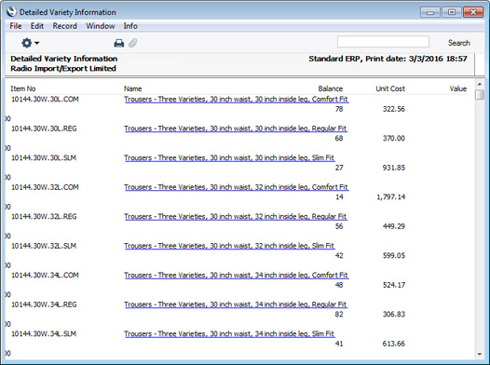Screen dimensions: 490x365
Task: Open link for 32 inch leg Slim Fit trousers
Action: pyautogui.click(x=229, y=246)
